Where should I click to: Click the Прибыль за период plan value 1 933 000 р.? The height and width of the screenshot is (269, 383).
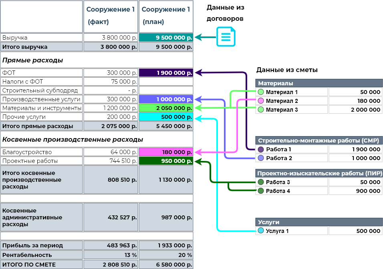click(166, 245)
